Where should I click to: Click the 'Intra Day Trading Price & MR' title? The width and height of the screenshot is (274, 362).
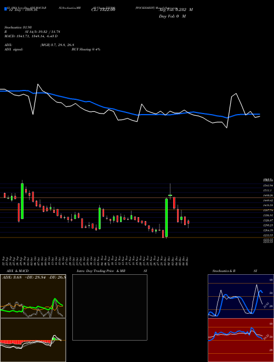pos(101,271)
